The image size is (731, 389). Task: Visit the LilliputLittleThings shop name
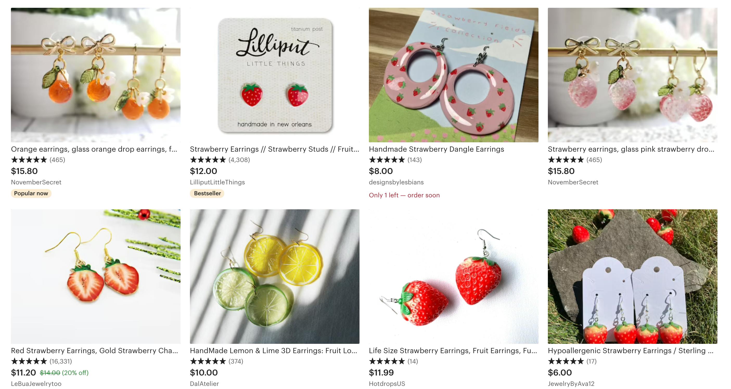pos(217,182)
